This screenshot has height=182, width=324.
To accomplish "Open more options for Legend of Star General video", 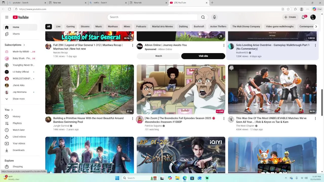I will (132, 45).
